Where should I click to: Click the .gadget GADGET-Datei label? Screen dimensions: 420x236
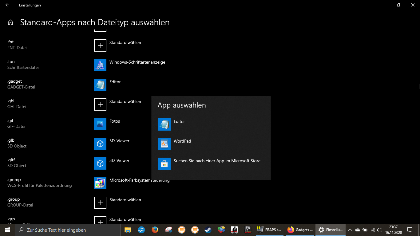point(21,84)
